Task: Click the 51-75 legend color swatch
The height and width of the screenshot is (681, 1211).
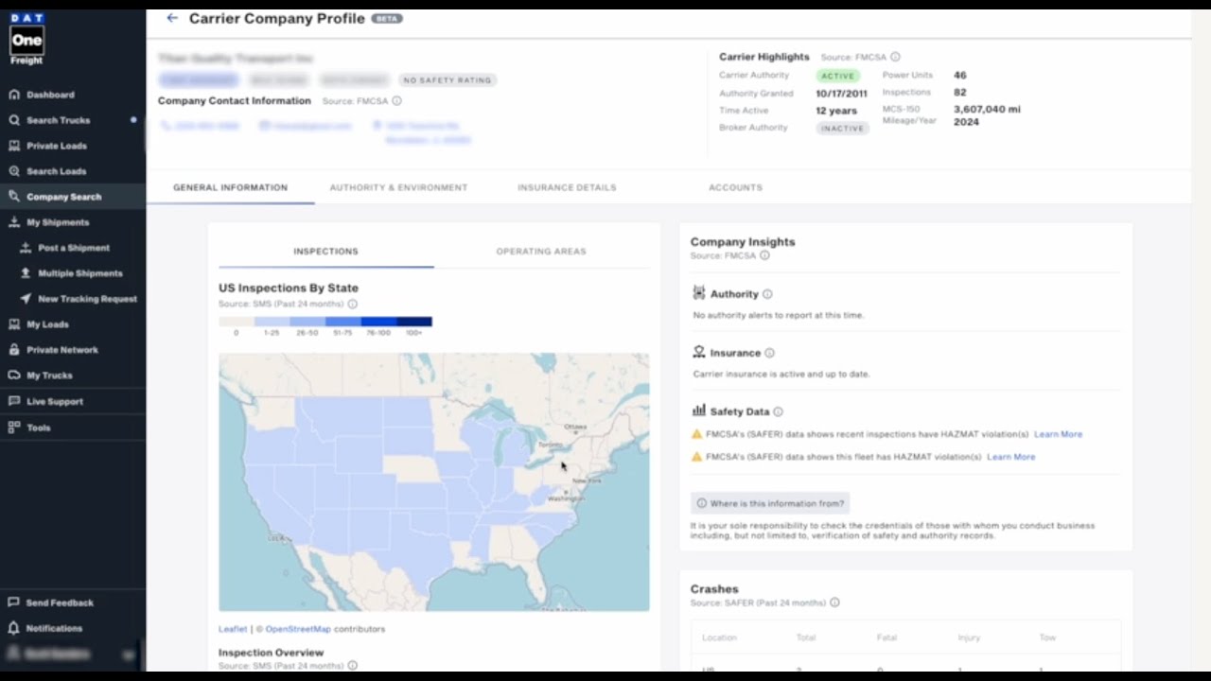Action: tap(342, 322)
